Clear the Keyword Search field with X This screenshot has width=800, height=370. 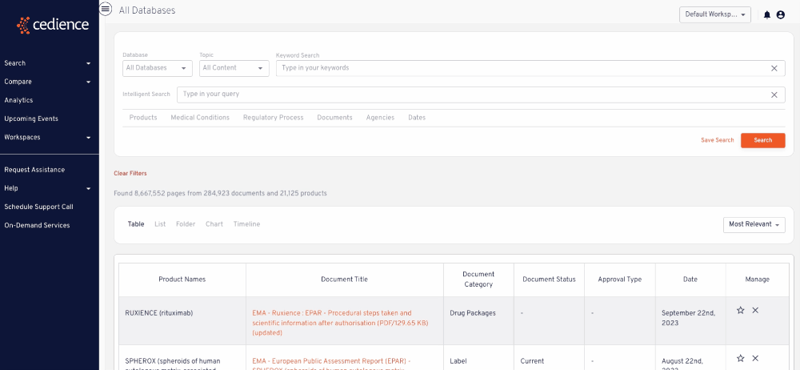point(774,68)
